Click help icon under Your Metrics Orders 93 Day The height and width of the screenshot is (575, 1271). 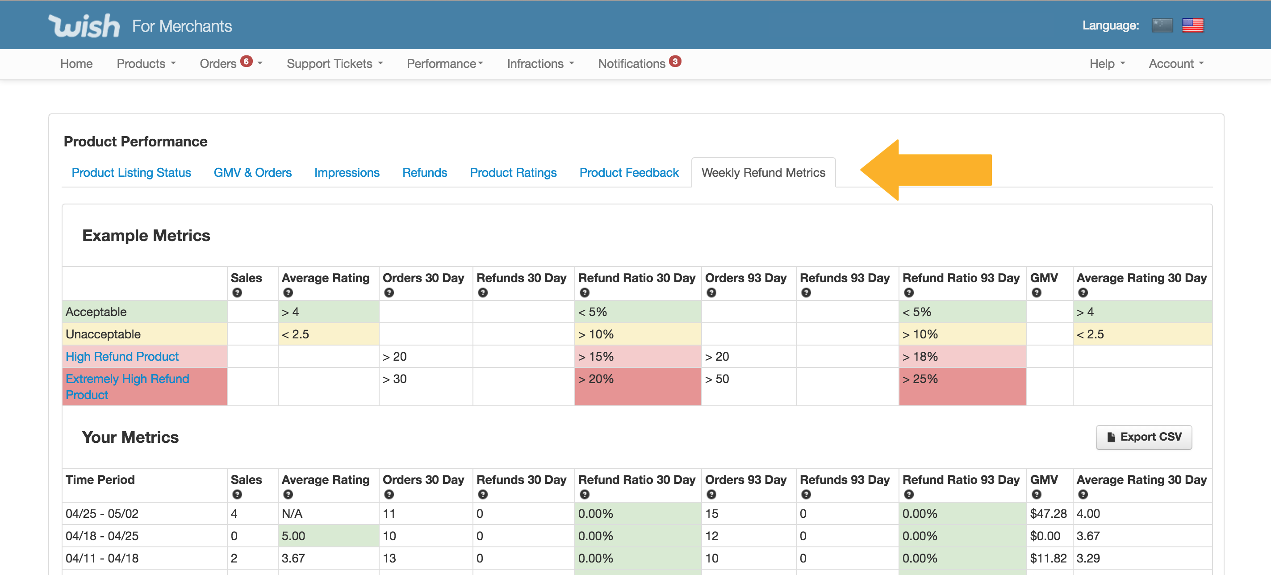tap(711, 495)
